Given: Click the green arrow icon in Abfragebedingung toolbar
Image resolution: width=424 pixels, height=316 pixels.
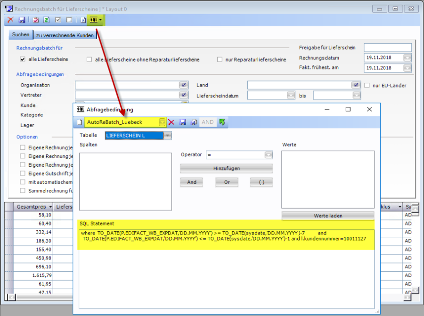Looking at the screenshot, I should pos(222,122).
